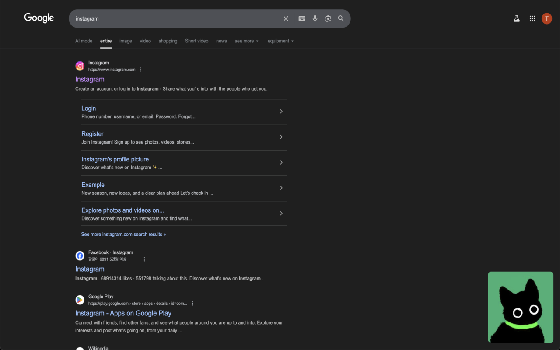Click the https://www.instagram.com URL text
The width and height of the screenshot is (560, 350).
point(112,70)
